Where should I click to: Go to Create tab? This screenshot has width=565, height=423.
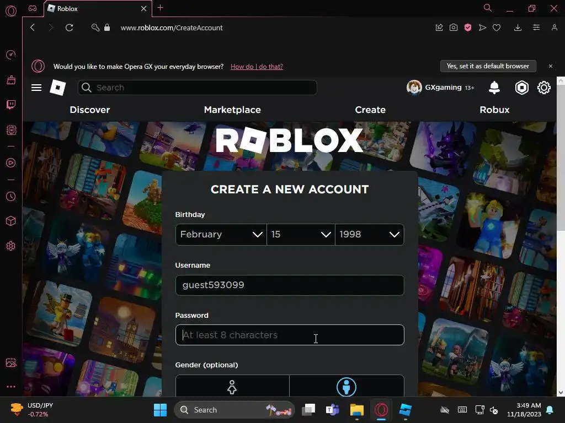370,110
